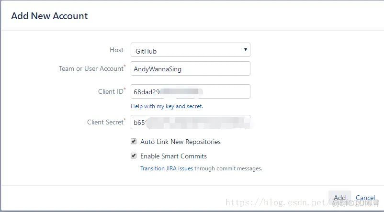Toggle Enable Smart Commits checkbox
384x212 pixels.
pyautogui.click(x=134, y=156)
